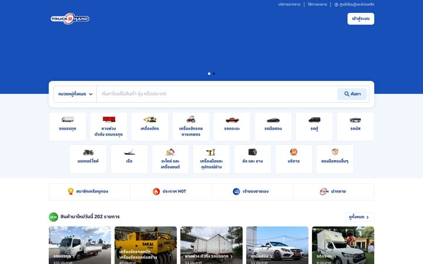Open the บริการ services category
Viewport: 423px width, 264px height.
(294, 159)
